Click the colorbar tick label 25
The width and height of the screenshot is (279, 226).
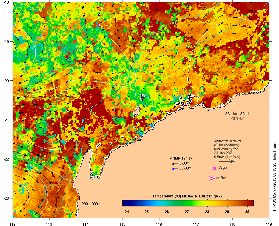pos(147,212)
